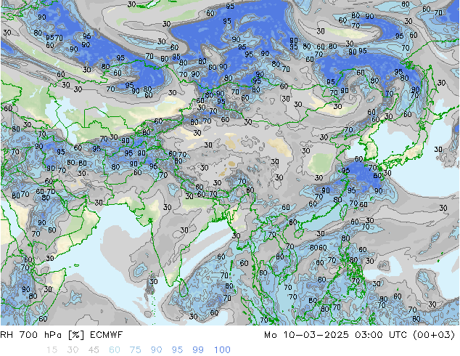Select legend value 99 in bottom scale

click(198, 350)
